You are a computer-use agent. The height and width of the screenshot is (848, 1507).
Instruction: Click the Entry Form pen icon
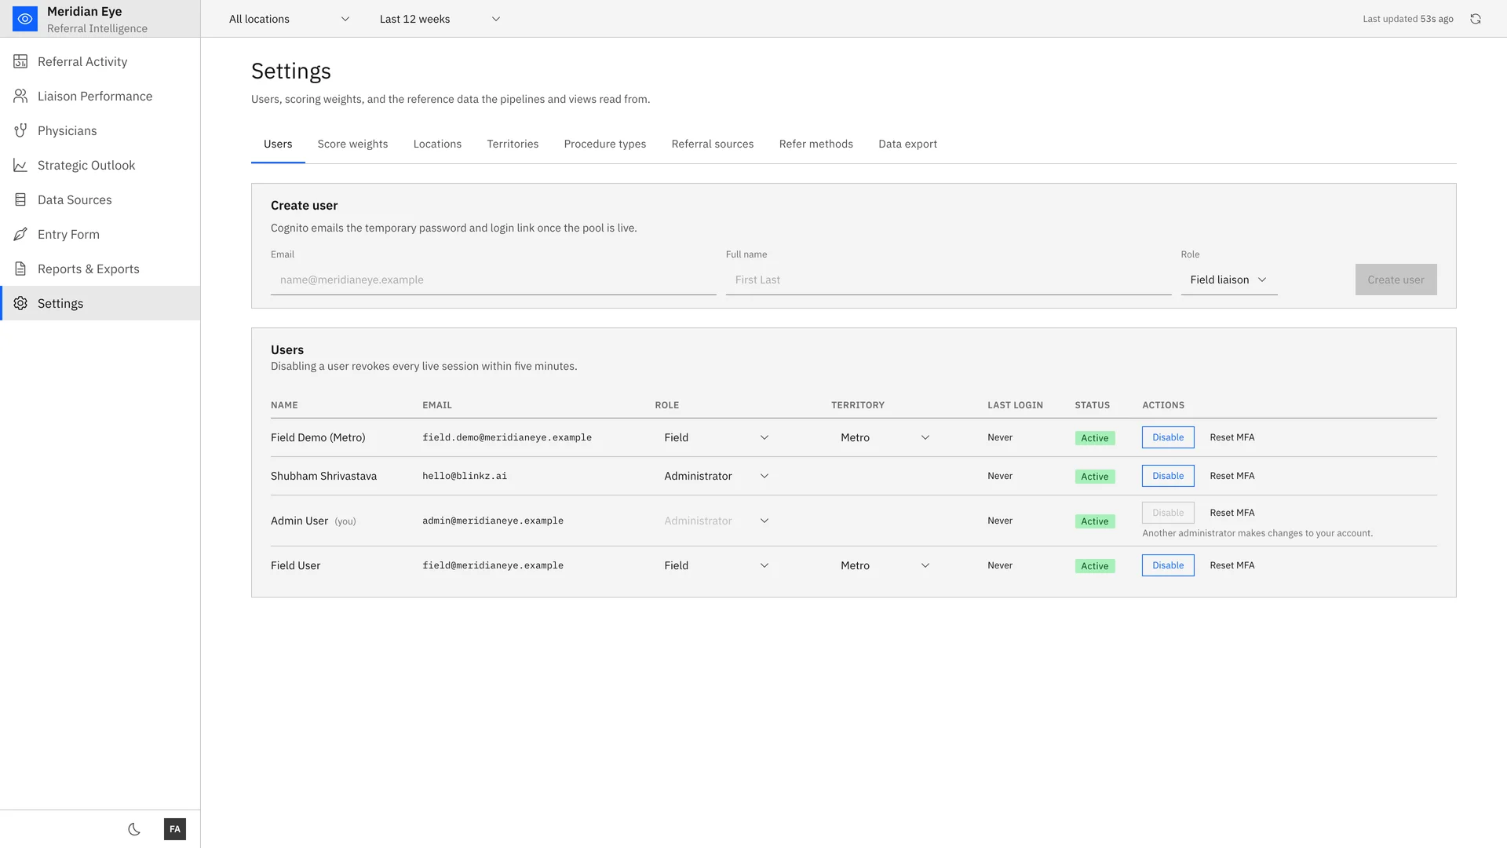tap(20, 234)
